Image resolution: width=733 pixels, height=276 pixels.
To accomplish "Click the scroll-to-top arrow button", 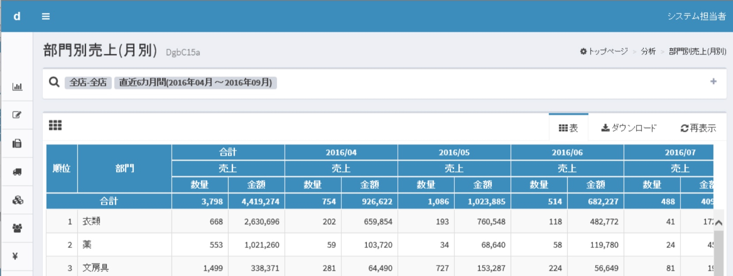I will pyautogui.click(x=719, y=223).
